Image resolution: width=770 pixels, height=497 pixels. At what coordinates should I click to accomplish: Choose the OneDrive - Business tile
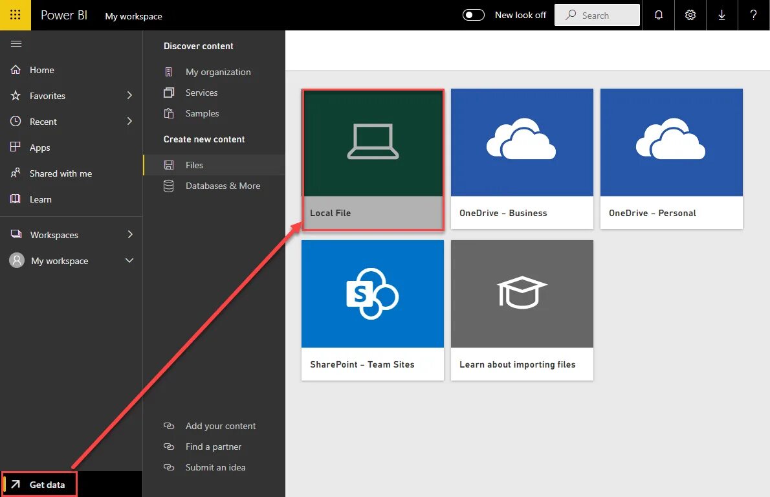[522, 159]
